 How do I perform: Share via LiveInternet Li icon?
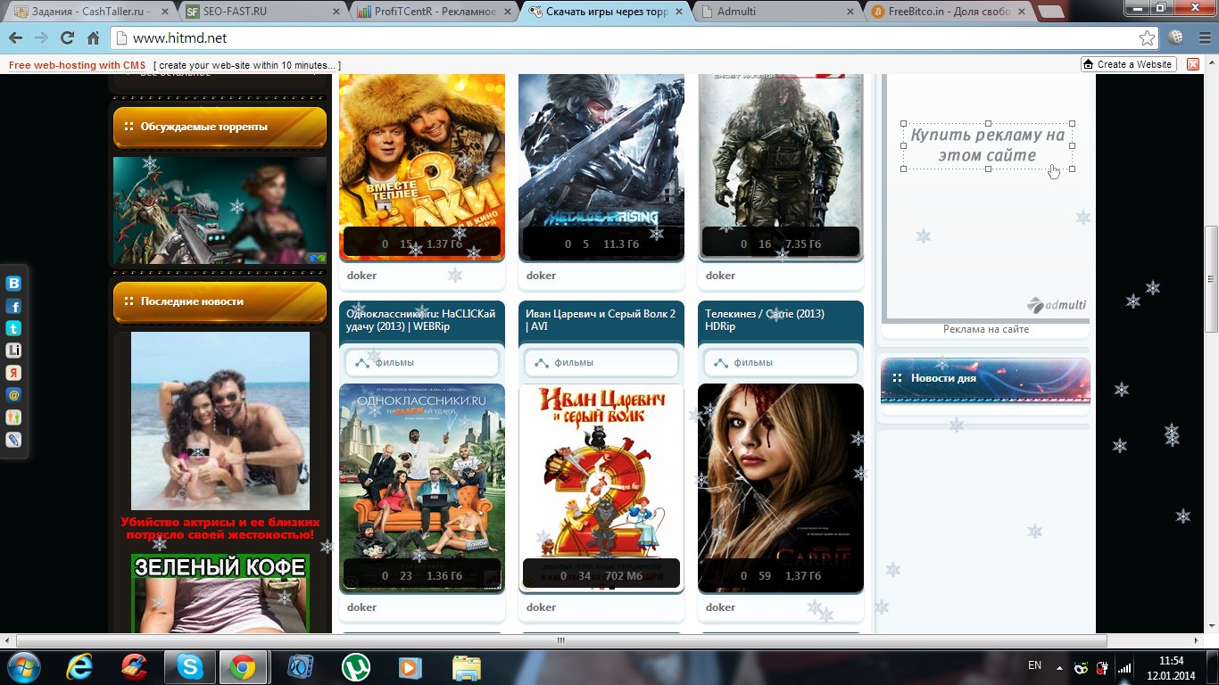point(13,351)
